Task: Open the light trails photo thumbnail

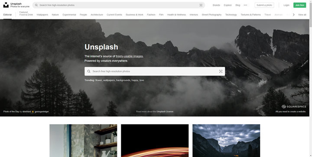Action: 155,141
